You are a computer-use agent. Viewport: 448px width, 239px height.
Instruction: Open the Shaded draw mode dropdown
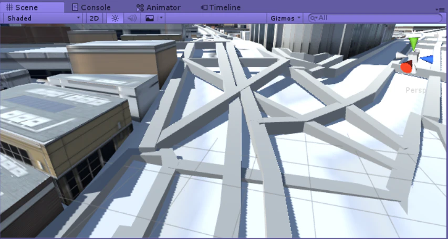point(44,18)
